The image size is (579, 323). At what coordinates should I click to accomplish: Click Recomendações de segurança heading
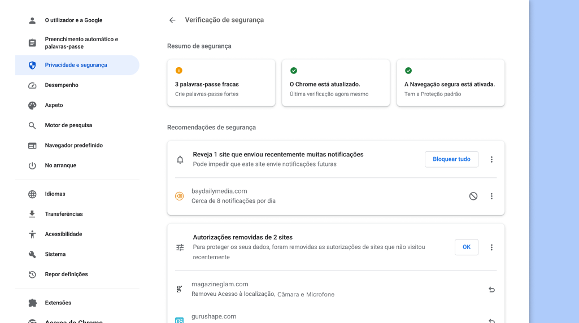coord(212,128)
